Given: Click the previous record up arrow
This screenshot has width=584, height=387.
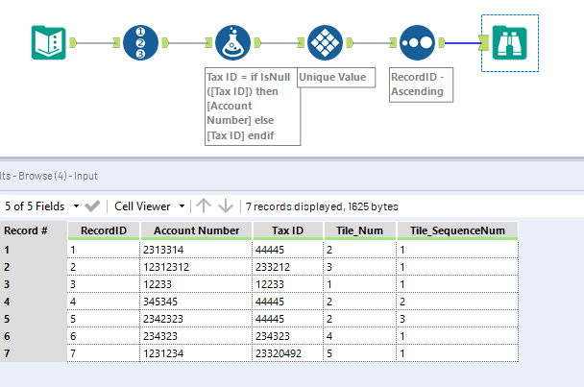Looking at the screenshot, I should (204, 206).
